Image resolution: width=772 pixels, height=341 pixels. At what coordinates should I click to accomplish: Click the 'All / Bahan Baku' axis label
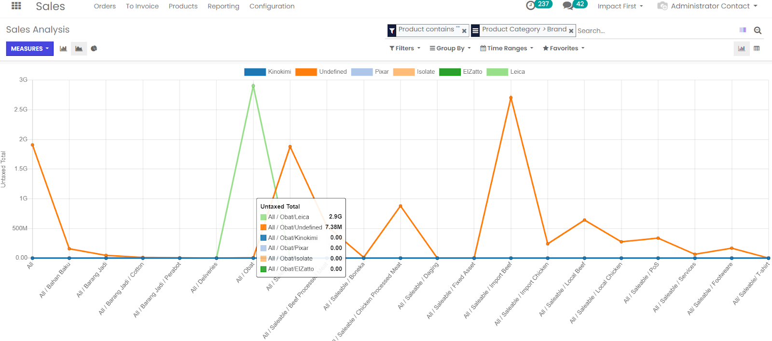click(x=55, y=280)
